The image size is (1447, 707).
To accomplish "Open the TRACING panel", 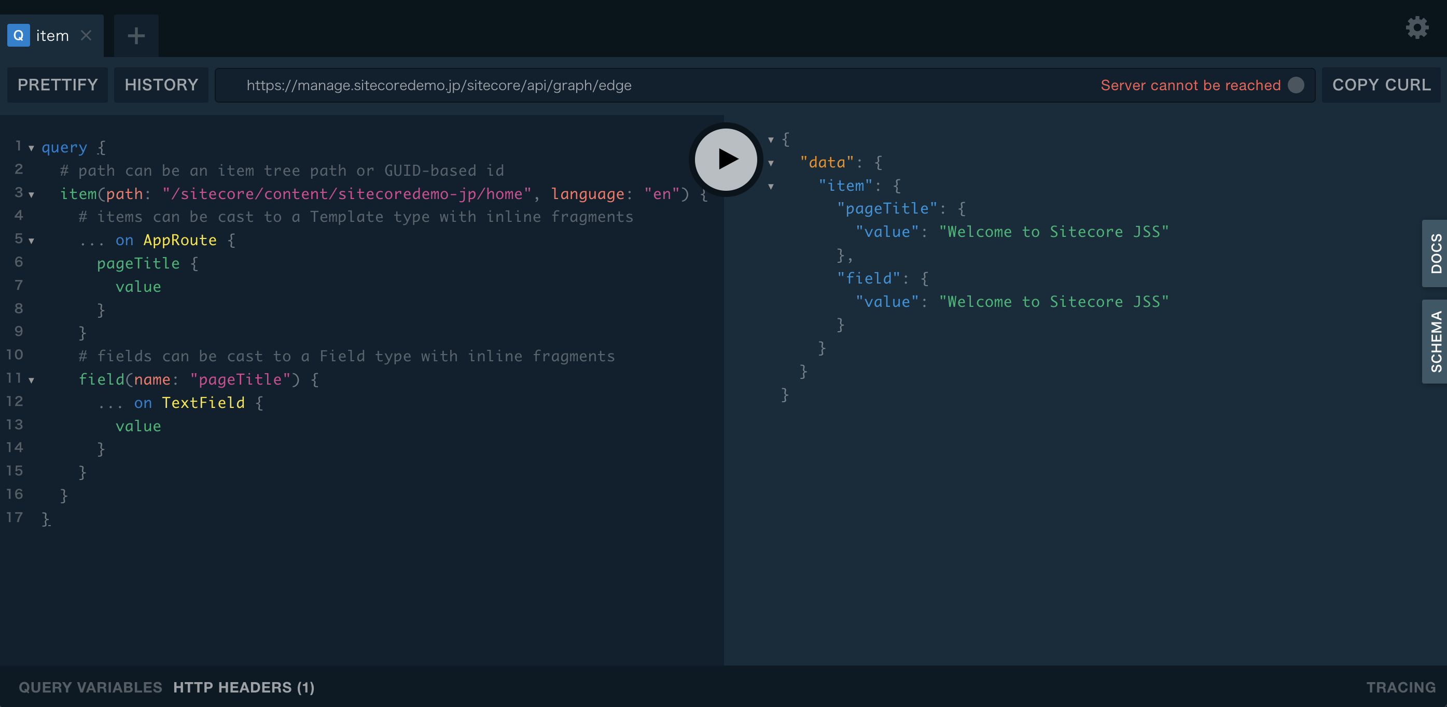I will (1401, 687).
